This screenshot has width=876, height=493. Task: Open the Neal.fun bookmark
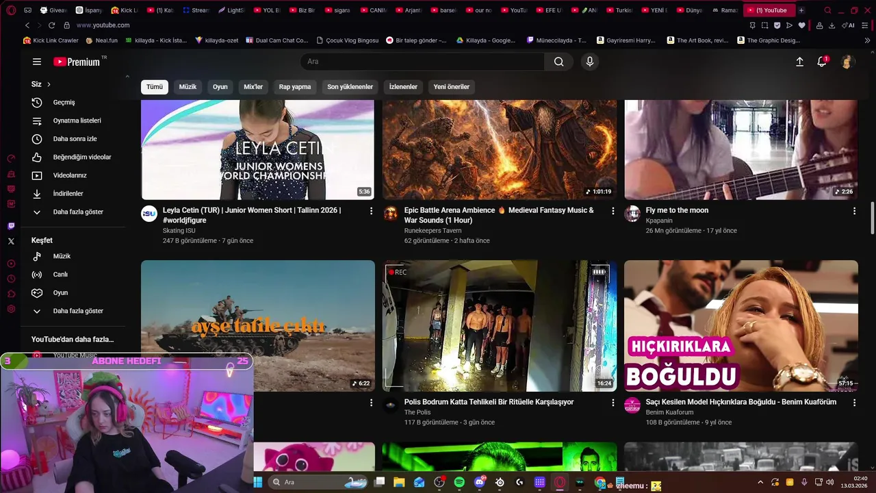pos(102,40)
